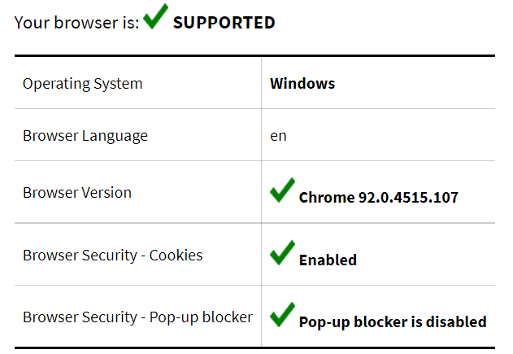Select the Operating System row label
The width and height of the screenshot is (513, 354).
(x=82, y=84)
